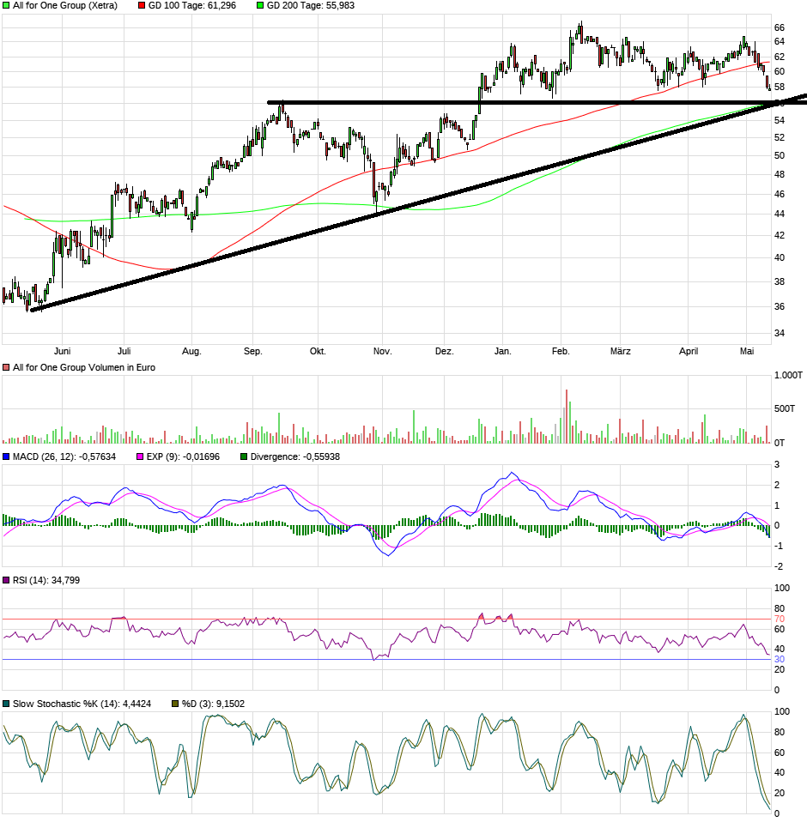Click the dark green Divergence legend swatch
Screen dimensions: 807x822
(x=243, y=456)
